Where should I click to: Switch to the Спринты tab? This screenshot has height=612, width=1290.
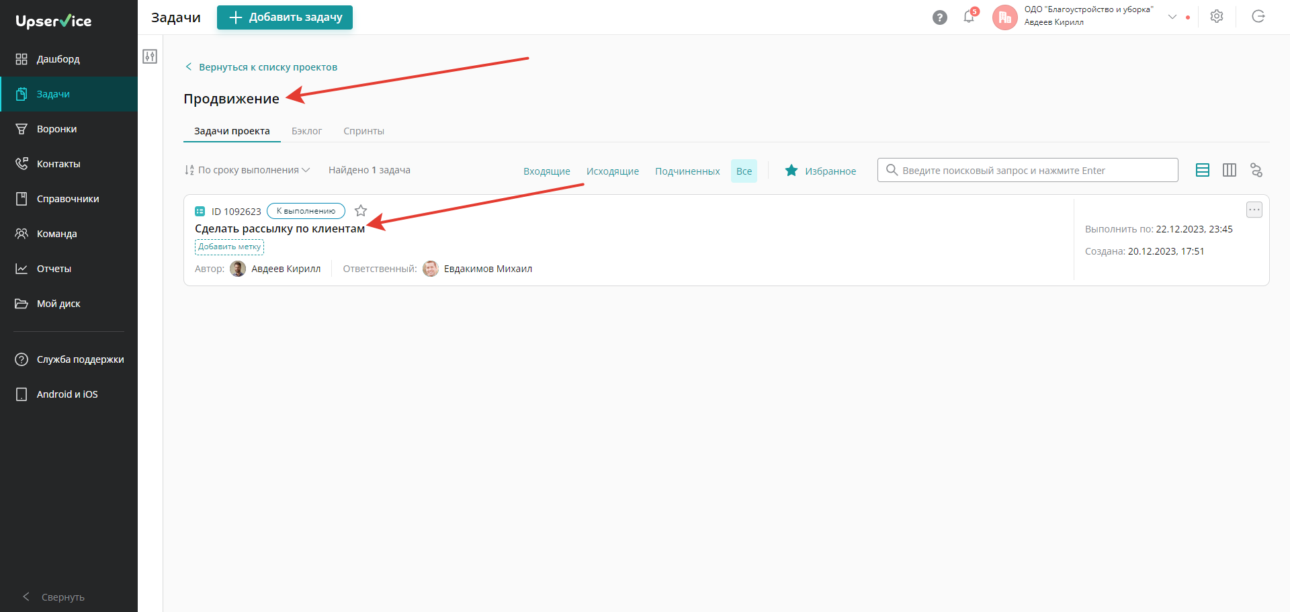[x=363, y=131]
